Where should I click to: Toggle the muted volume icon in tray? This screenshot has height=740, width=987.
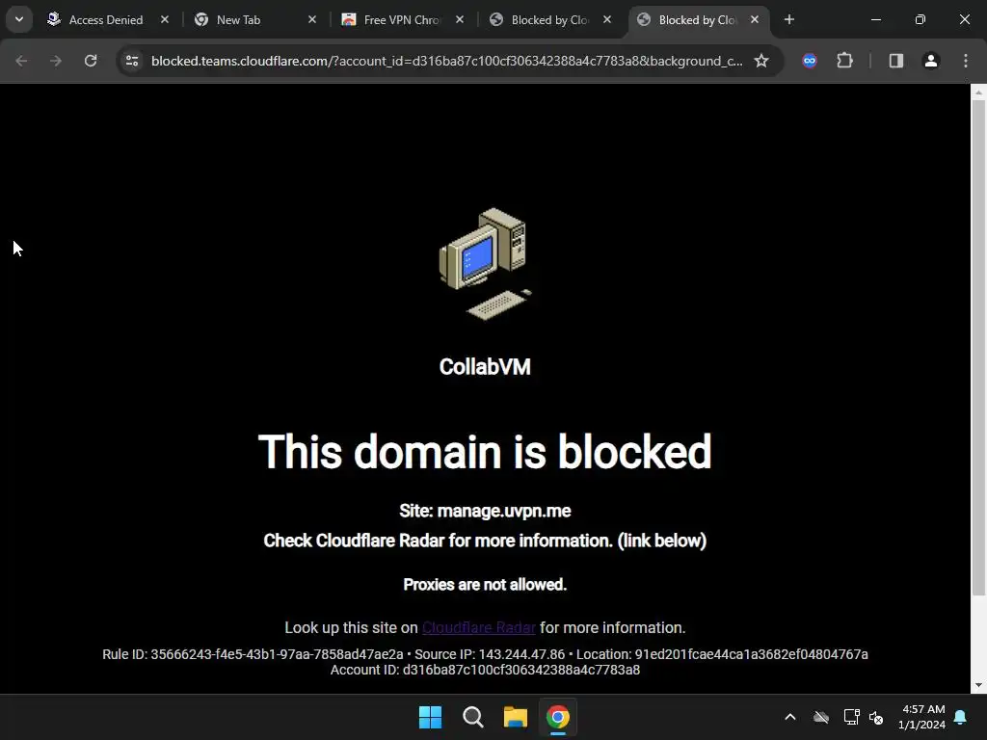875,717
